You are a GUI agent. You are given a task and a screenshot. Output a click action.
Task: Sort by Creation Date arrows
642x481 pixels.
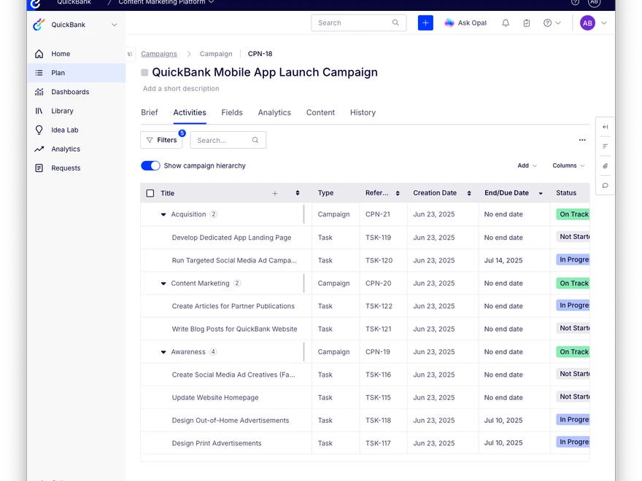tap(469, 193)
